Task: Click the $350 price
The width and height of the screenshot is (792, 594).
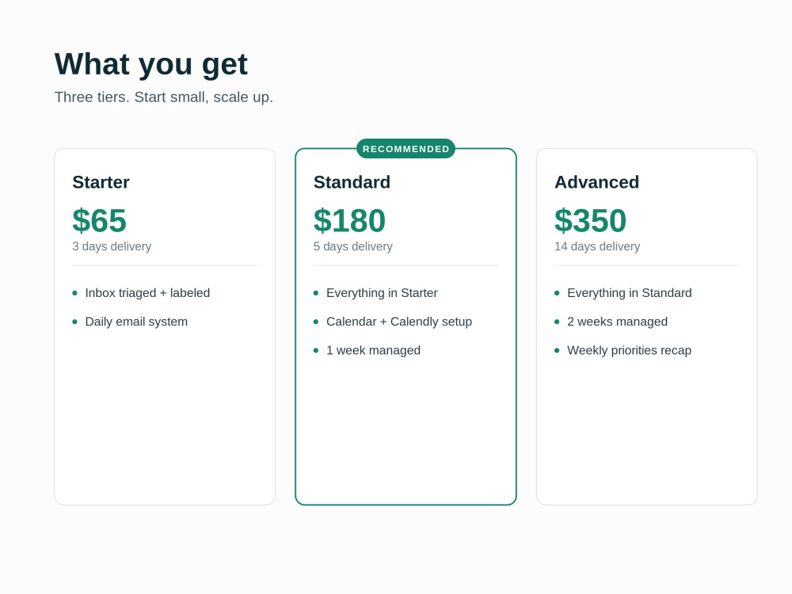Action: 591,220
